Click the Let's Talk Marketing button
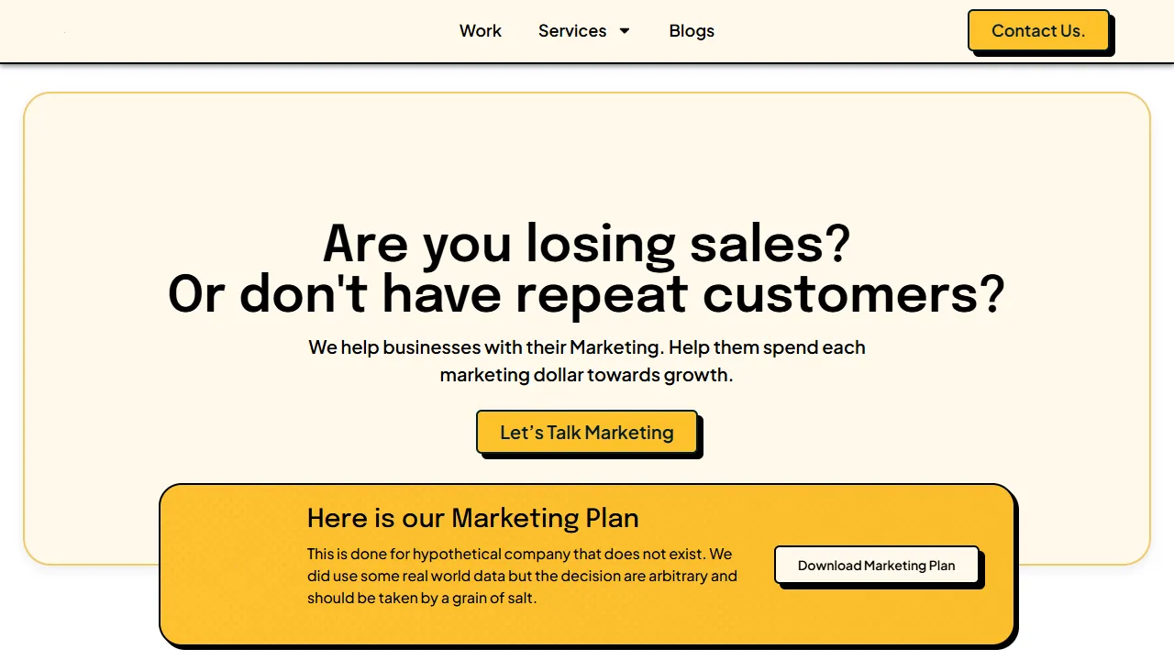Image resolution: width=1174 pixels, height=660 pixels. [587, 433]
